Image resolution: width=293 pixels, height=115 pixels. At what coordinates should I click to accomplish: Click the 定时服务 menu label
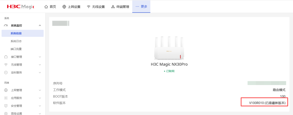pyautogui.click(x=16, y=72)
